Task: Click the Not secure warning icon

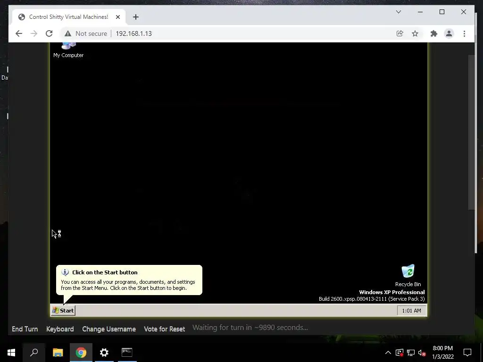Action: pyautogui.click(x=68, y=33)
